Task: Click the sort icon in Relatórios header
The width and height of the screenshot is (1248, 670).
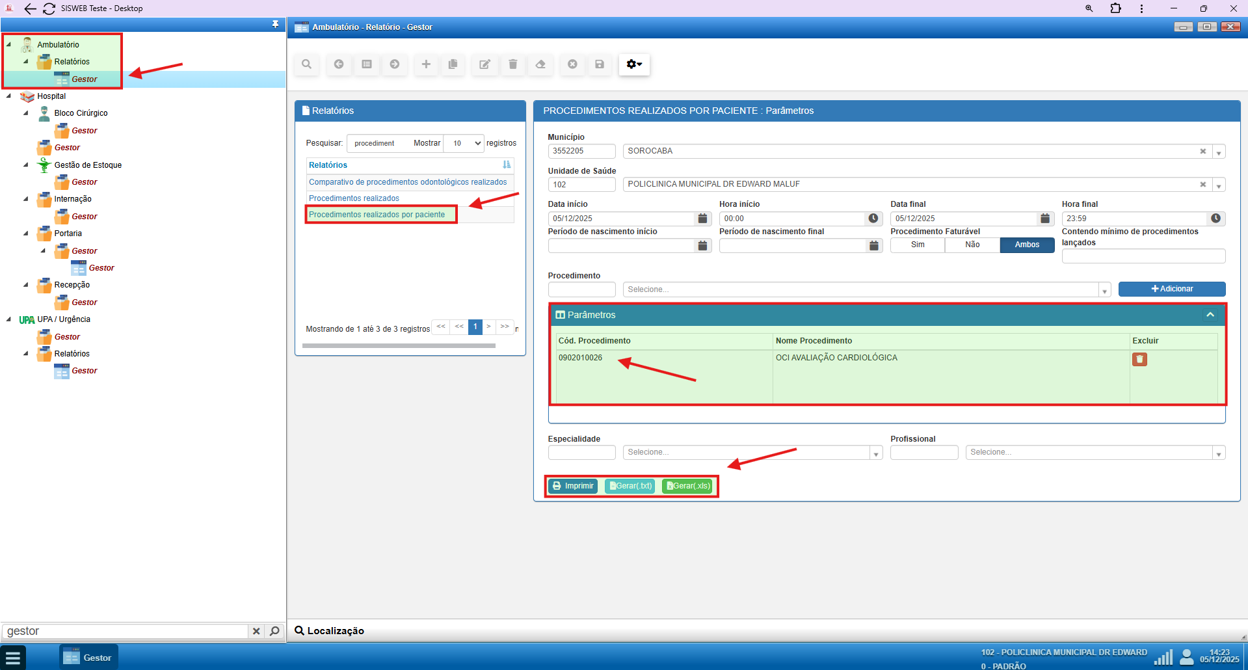Action: (507, 165)
